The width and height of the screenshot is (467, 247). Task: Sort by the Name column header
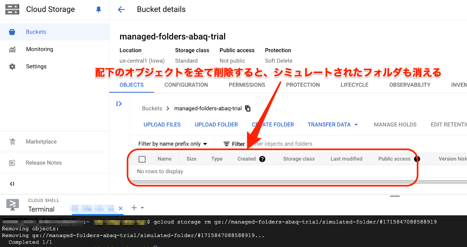[164, 159]
